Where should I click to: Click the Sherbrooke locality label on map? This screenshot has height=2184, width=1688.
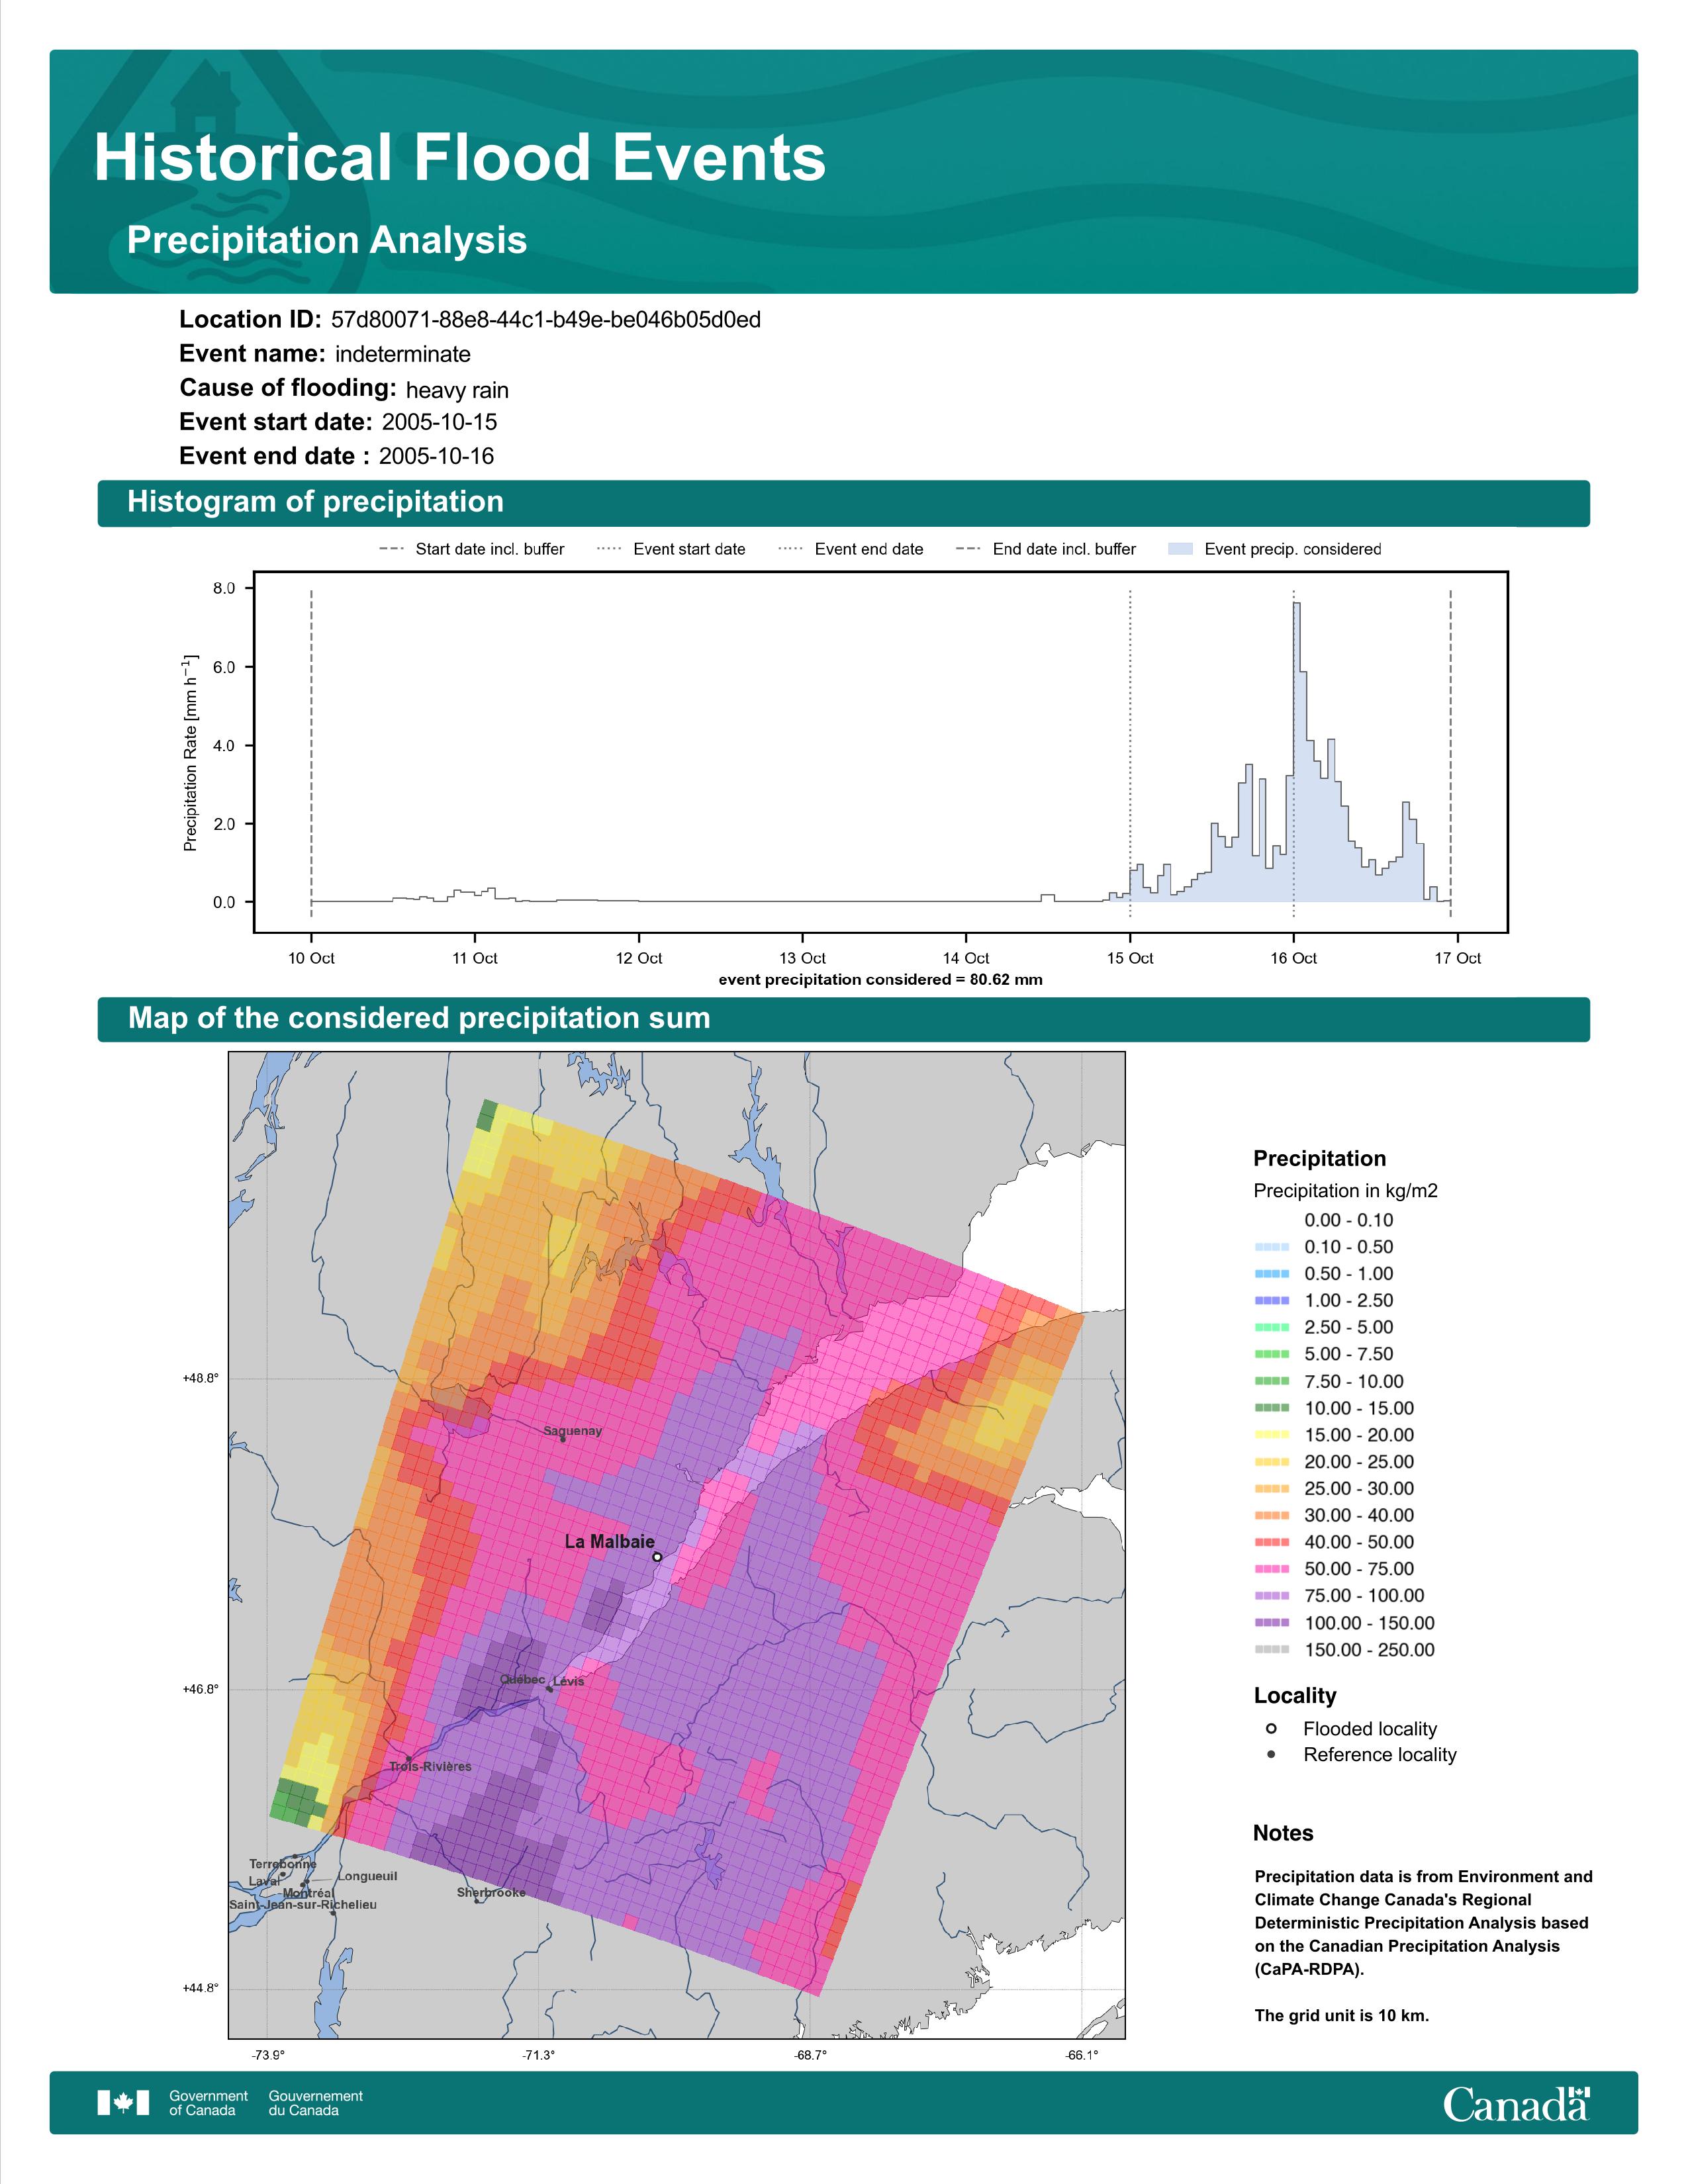point(491,1892)
